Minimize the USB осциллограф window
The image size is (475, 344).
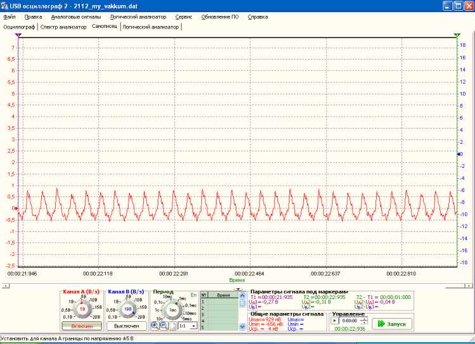[x=447, y=6]
